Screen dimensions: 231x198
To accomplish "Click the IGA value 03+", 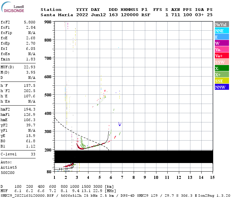I will point(199,15).
